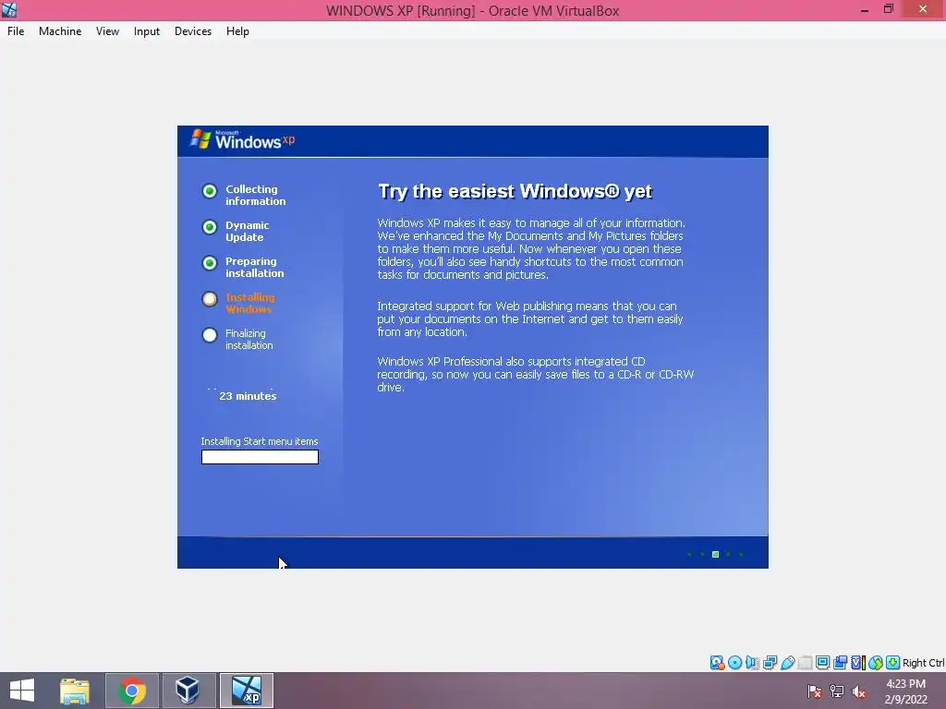Image resolution: width=946 pixels, height=709 pixels.
Task: Open the Help menu
Action: 237,31
